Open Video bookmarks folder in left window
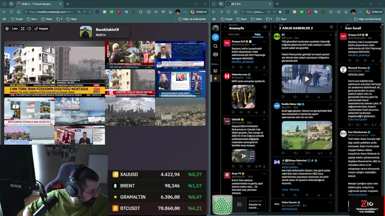Image resolution: width=385 pixels, height=216 pixels. pos(47,19)
